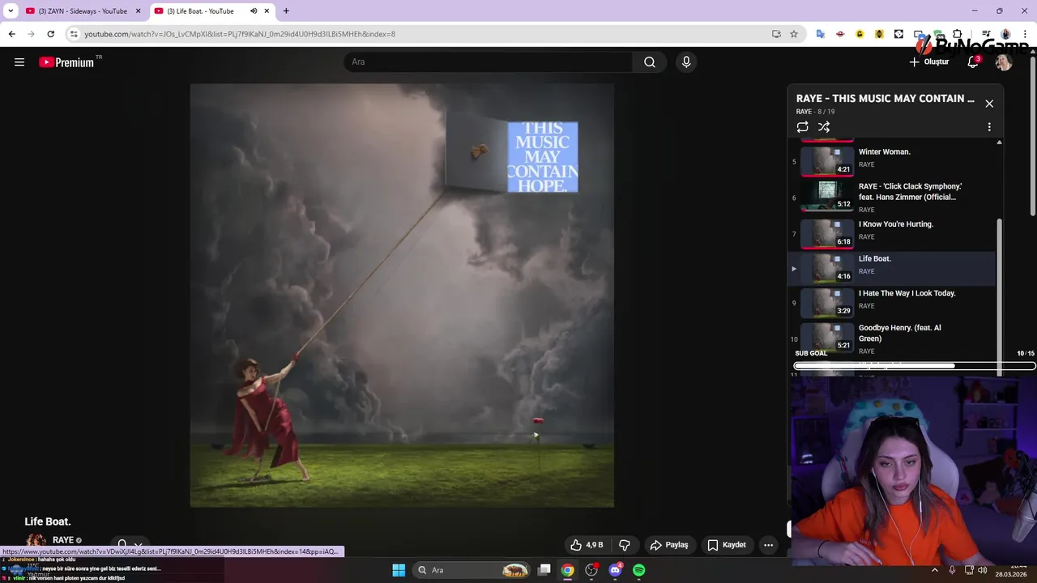This screenshot has height=583, width=1037.
Task: Open Chrome profile avatar
Action: (1005, 34)
